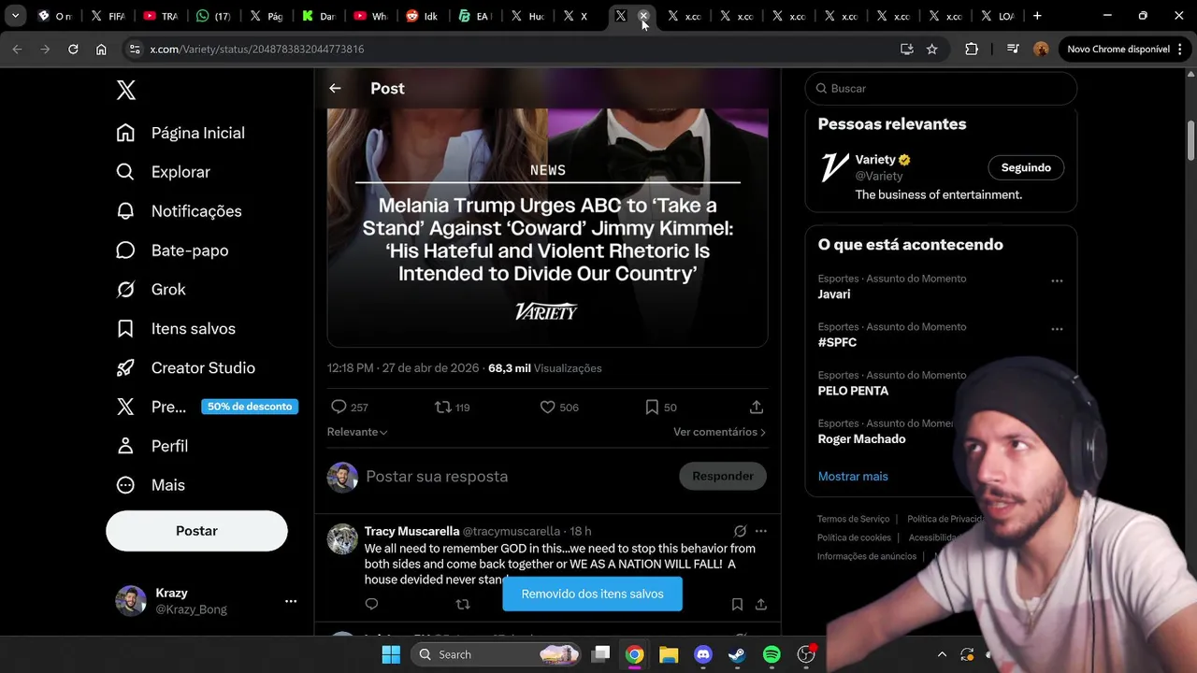Bookmark Tracy Muscarella's comment

coord(737,605)
